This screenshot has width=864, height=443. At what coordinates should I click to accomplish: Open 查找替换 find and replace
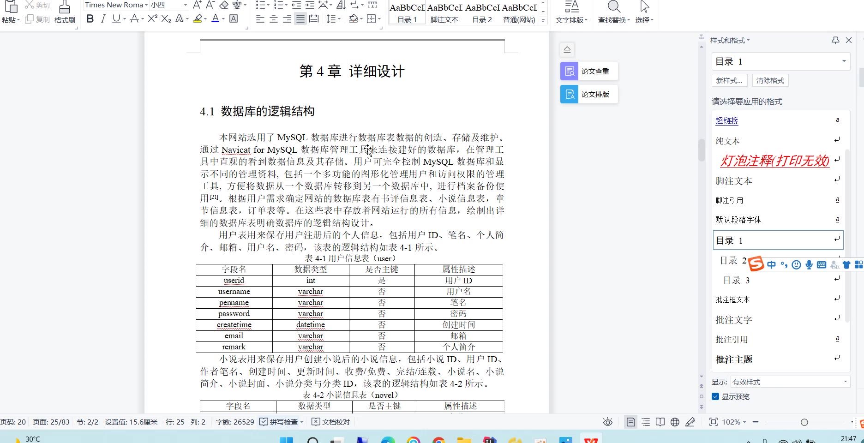tap(614, 12)
